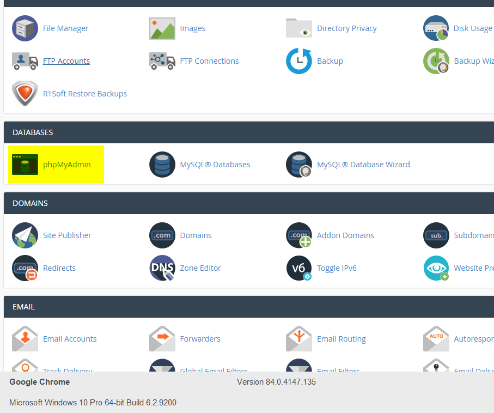The height and width of the screenshot is (413, 494).
Task: Click the Forwarders envelope arrow icon
Action: point(162,339)
